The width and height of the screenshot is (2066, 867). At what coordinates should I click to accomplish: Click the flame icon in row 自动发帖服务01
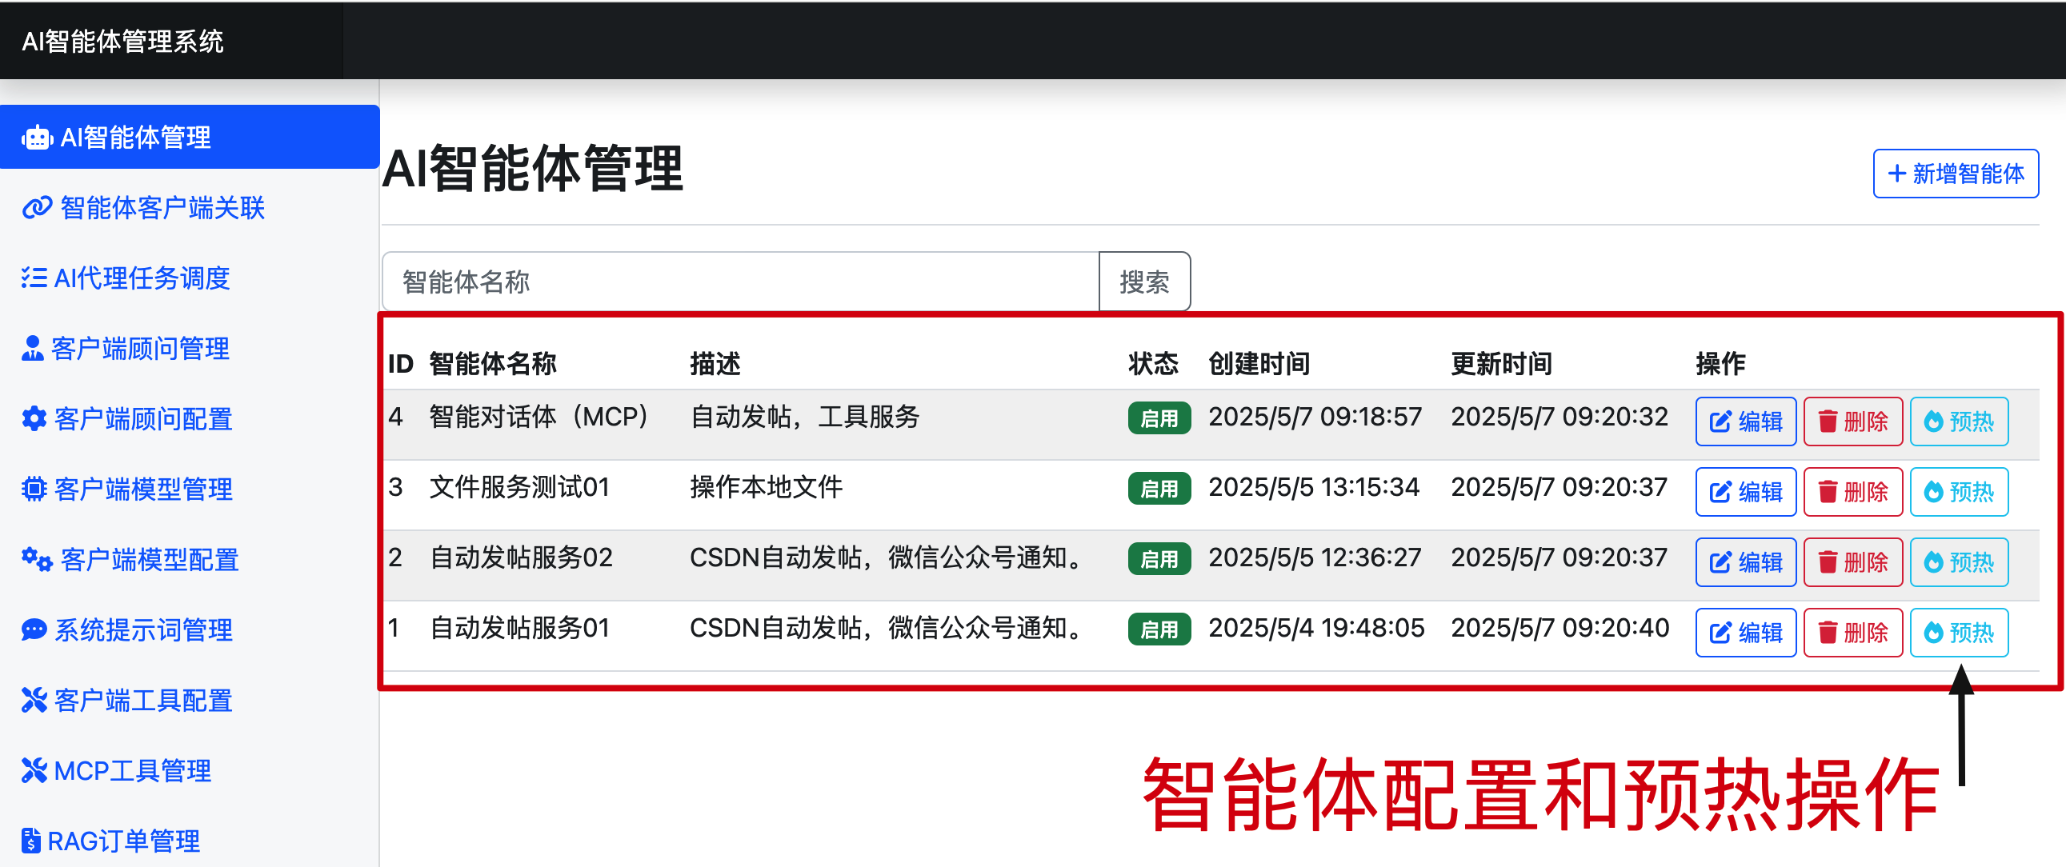(1934, 633)
